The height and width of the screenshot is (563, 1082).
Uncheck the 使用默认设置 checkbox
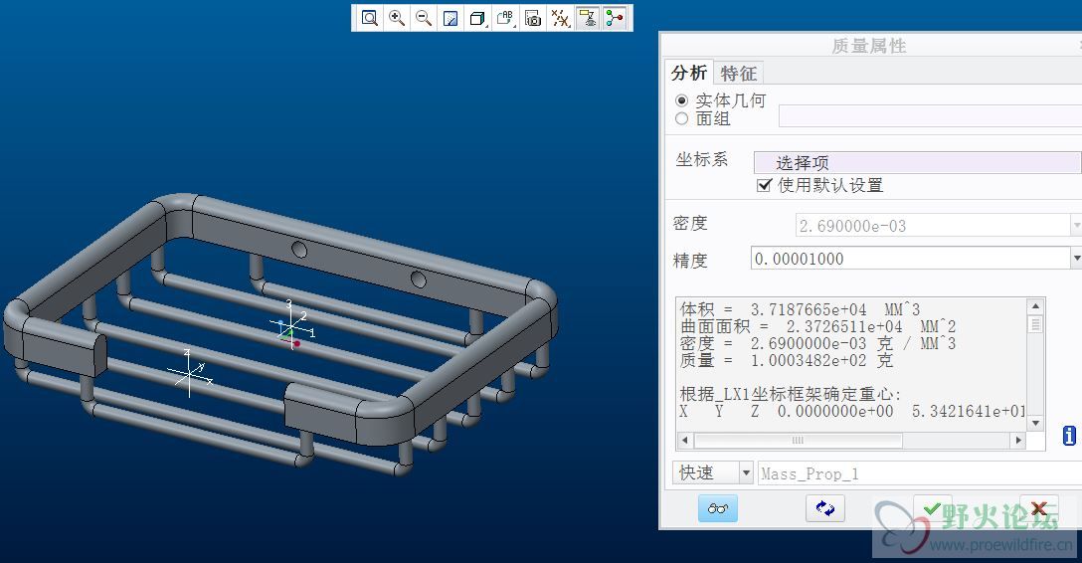coord(764,185)
